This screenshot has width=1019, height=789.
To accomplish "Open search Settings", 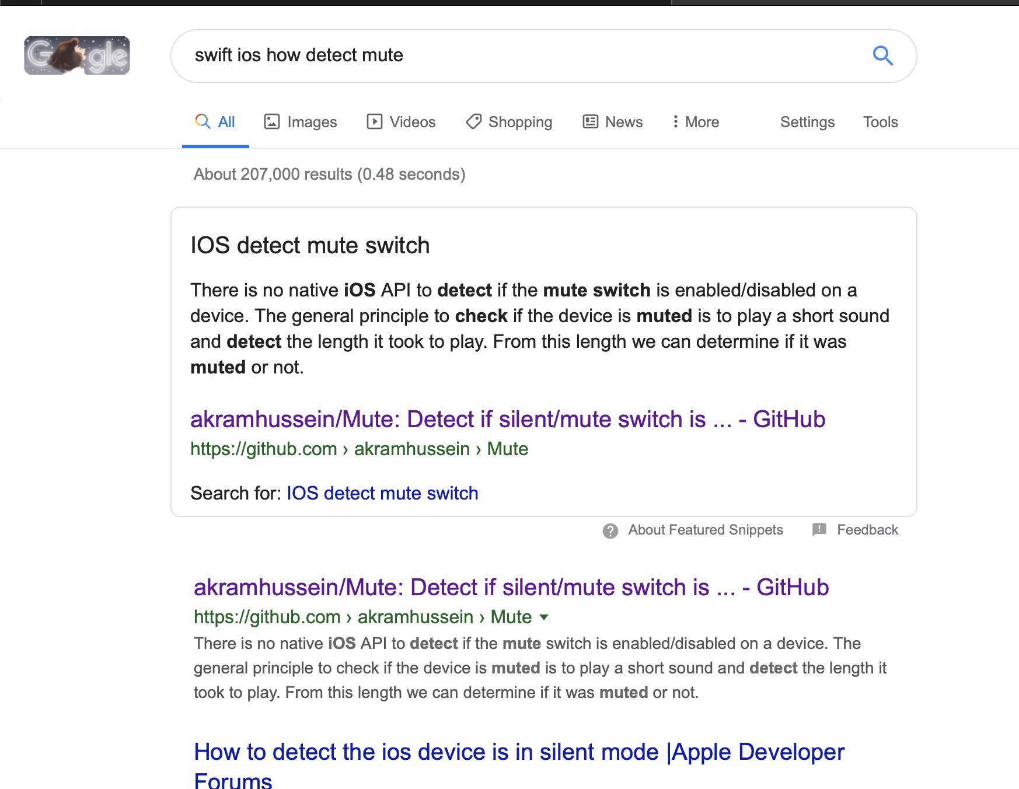I will 807,122.
